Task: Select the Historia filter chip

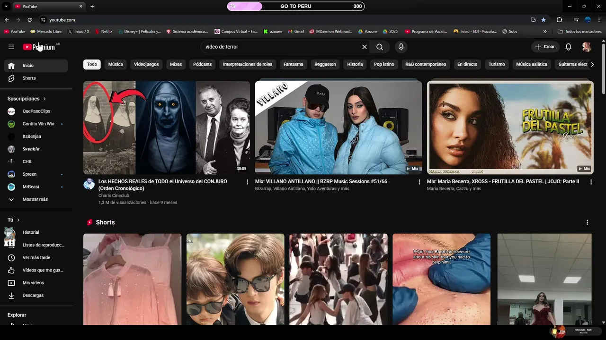Action: (355, 64)
